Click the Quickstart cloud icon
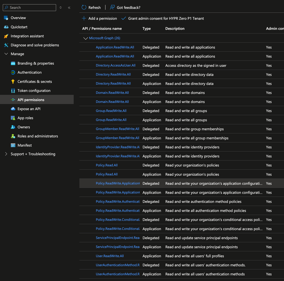Screen dimensions: 284x281 click(6, 27)
